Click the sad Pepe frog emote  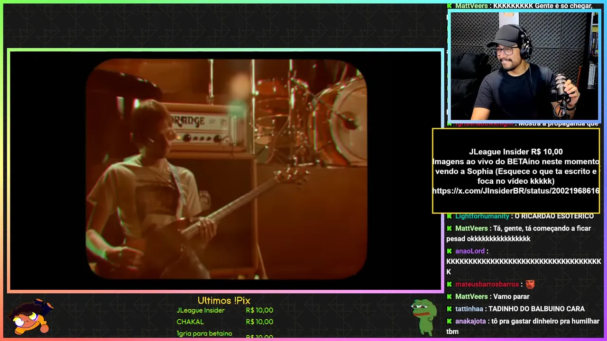[423, 316]
